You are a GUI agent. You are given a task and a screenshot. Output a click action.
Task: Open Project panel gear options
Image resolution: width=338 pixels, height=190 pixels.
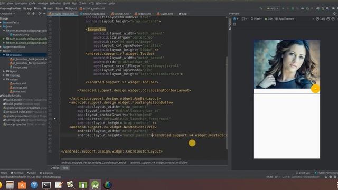(39, 14)
